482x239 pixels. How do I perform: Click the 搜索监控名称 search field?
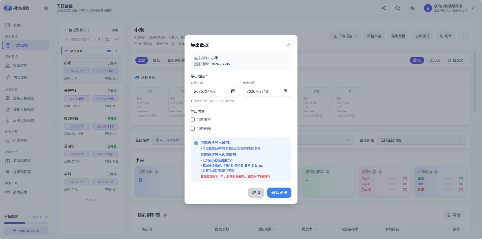[78, 39]
